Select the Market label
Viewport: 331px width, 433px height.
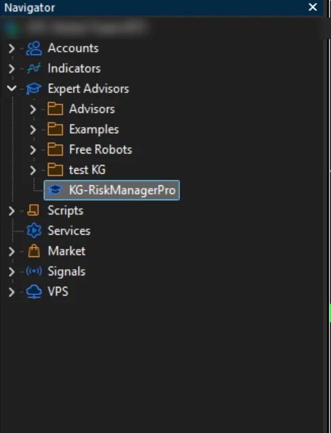[x=66, y=251]
